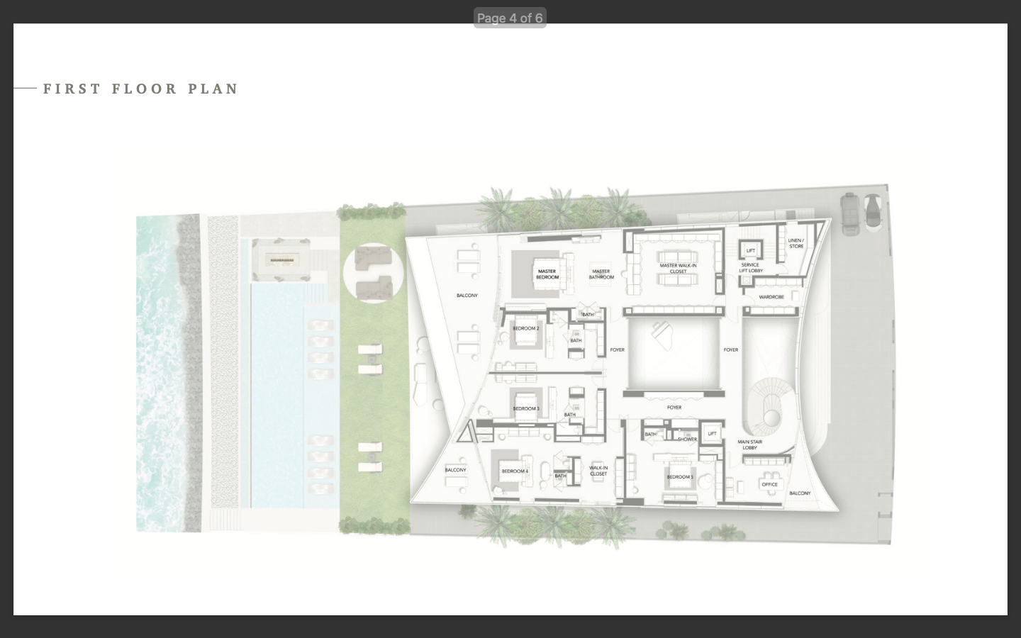Select the Bedroom 2 label

point(525,329)
